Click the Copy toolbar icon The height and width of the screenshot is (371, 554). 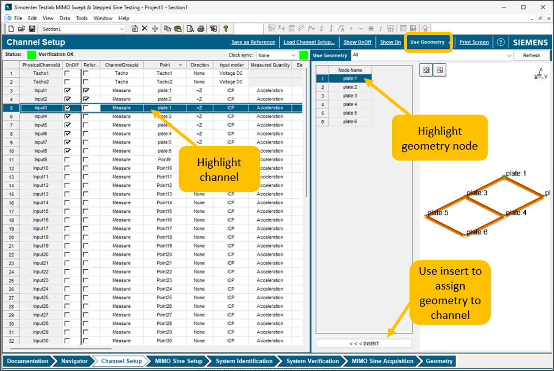(167, 29)
